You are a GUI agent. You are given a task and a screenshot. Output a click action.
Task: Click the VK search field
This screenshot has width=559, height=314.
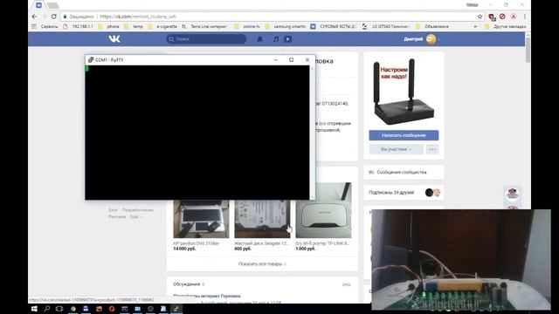click(206, 38)
